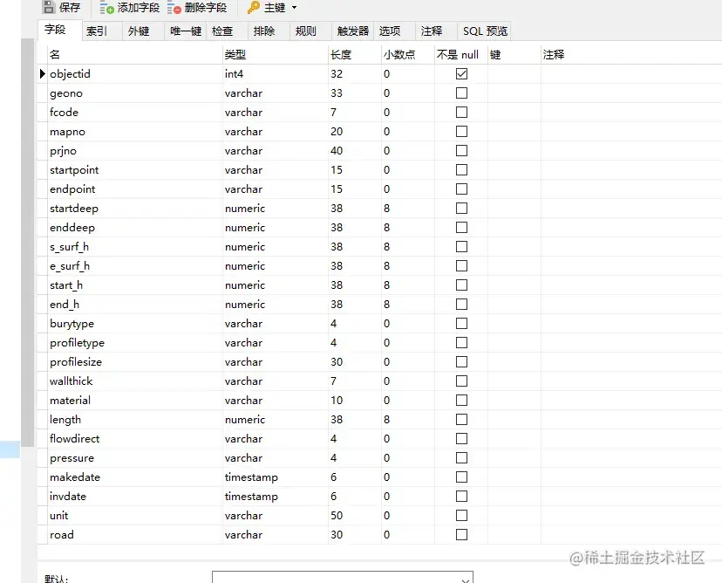This screenshot has height=583, width=722.
Task: Tick Not null checkbox for mapno
Action: [x=461, y=131]
